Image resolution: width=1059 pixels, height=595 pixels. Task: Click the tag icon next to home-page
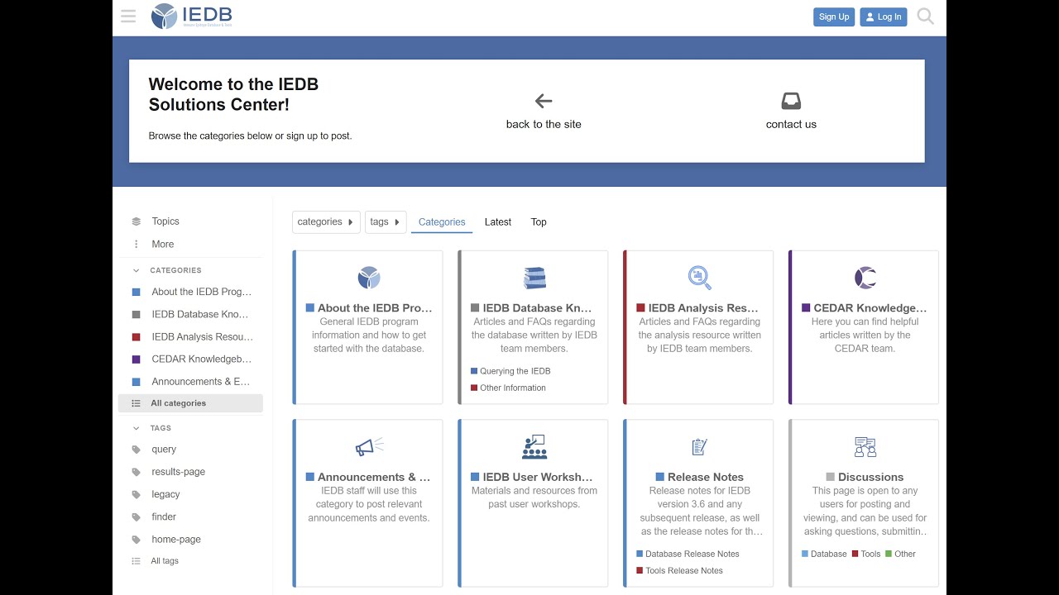point(137,540)
